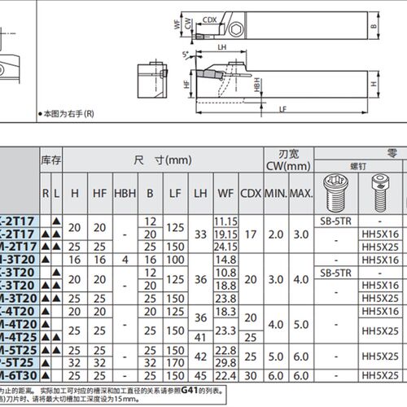The height and width of the screenshot is (407, 407).
Task: Click the WF value 22.4
Action: pos(225,376)
